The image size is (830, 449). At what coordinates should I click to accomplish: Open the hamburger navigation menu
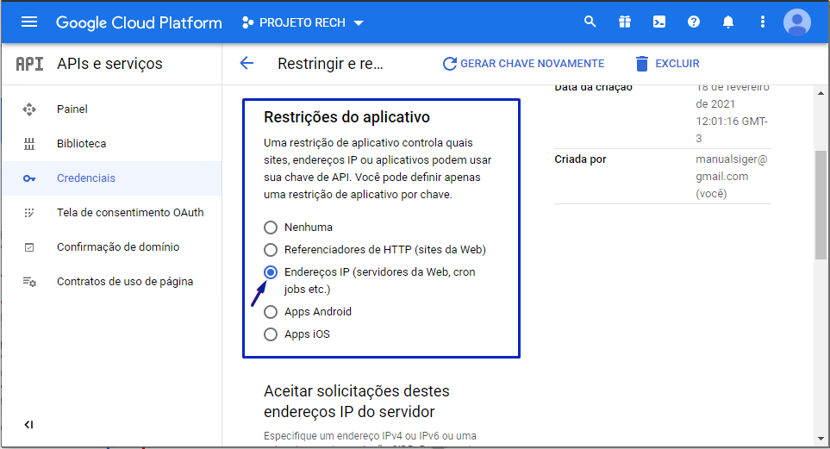(x=29, y=22)
